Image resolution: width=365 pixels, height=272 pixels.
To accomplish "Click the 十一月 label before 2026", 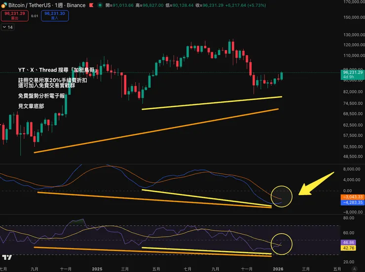I will coord(247,269).
